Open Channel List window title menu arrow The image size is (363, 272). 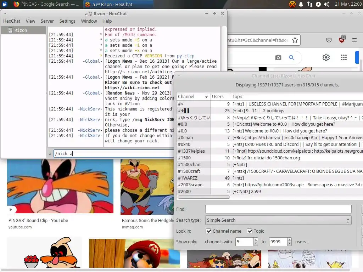[179, 76]
